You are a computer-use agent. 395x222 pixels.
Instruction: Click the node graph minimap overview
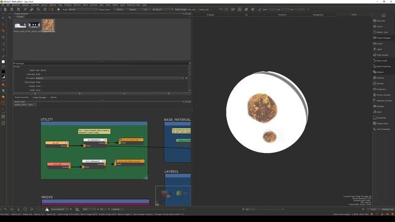pyautogui.click(x=173, y=196)
